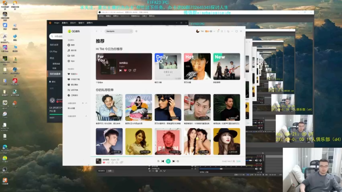Switch to mini player mode icon in title bar
Viewport: 342px width, 192px height.
tap(228, 31)
